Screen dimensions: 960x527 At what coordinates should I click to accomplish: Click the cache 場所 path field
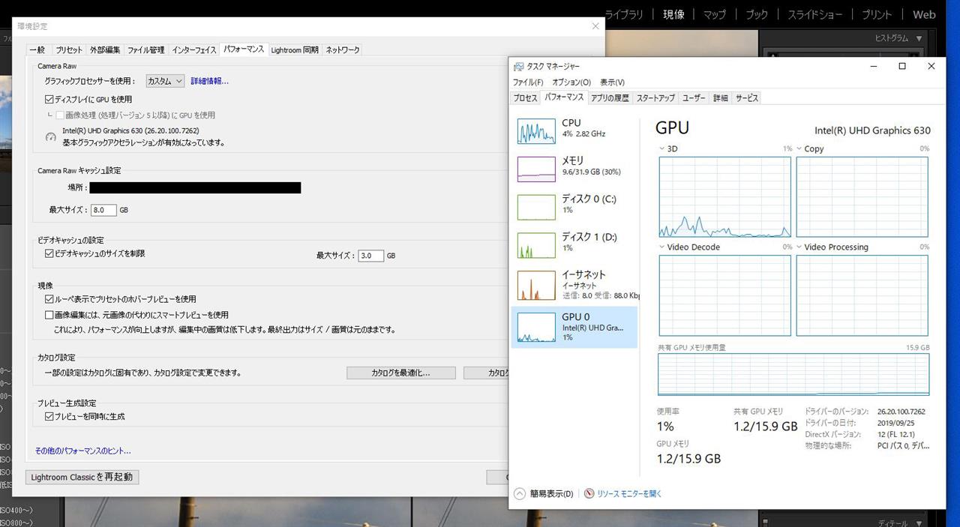click(195, 187)
